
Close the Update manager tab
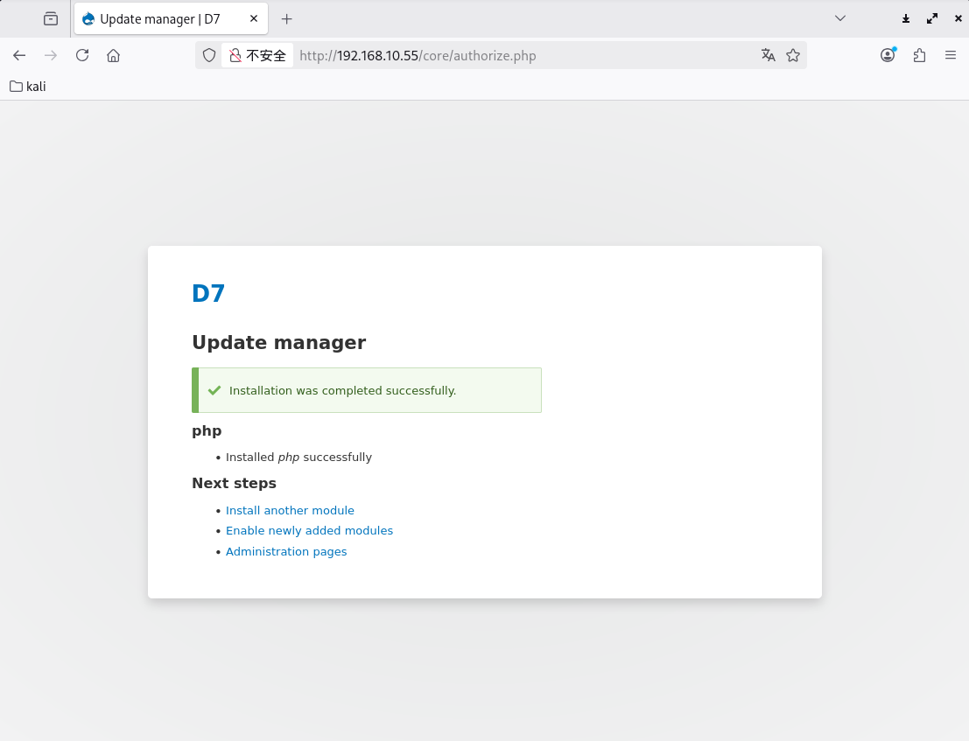click(254, 18)
